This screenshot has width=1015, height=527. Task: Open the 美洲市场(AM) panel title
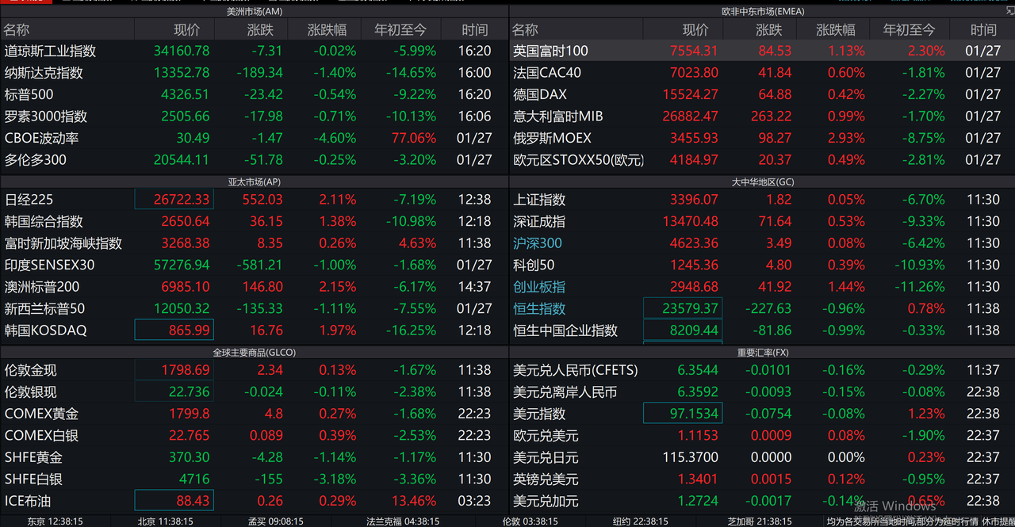pyautogui.click(x=255, y=12)
